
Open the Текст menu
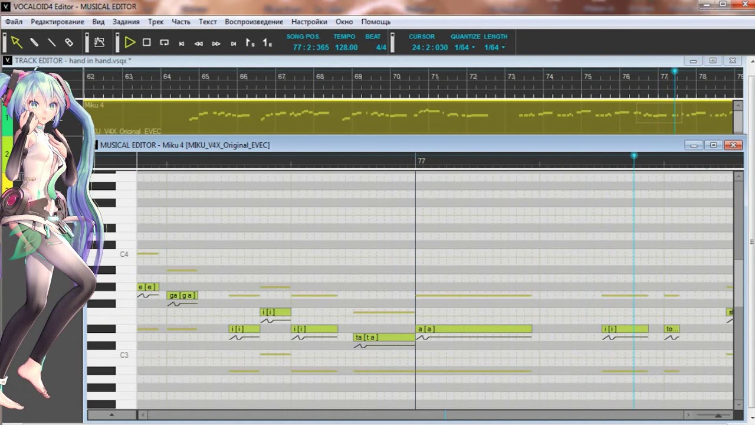208,22
